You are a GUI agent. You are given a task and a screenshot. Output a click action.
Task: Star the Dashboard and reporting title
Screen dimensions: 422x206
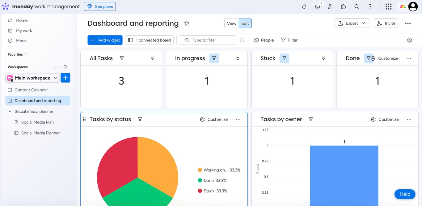tap(186, 23)
